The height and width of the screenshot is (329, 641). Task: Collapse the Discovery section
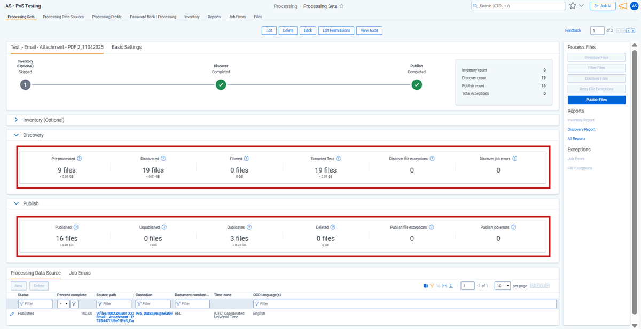pyautogui.click(x=16, y=135)
